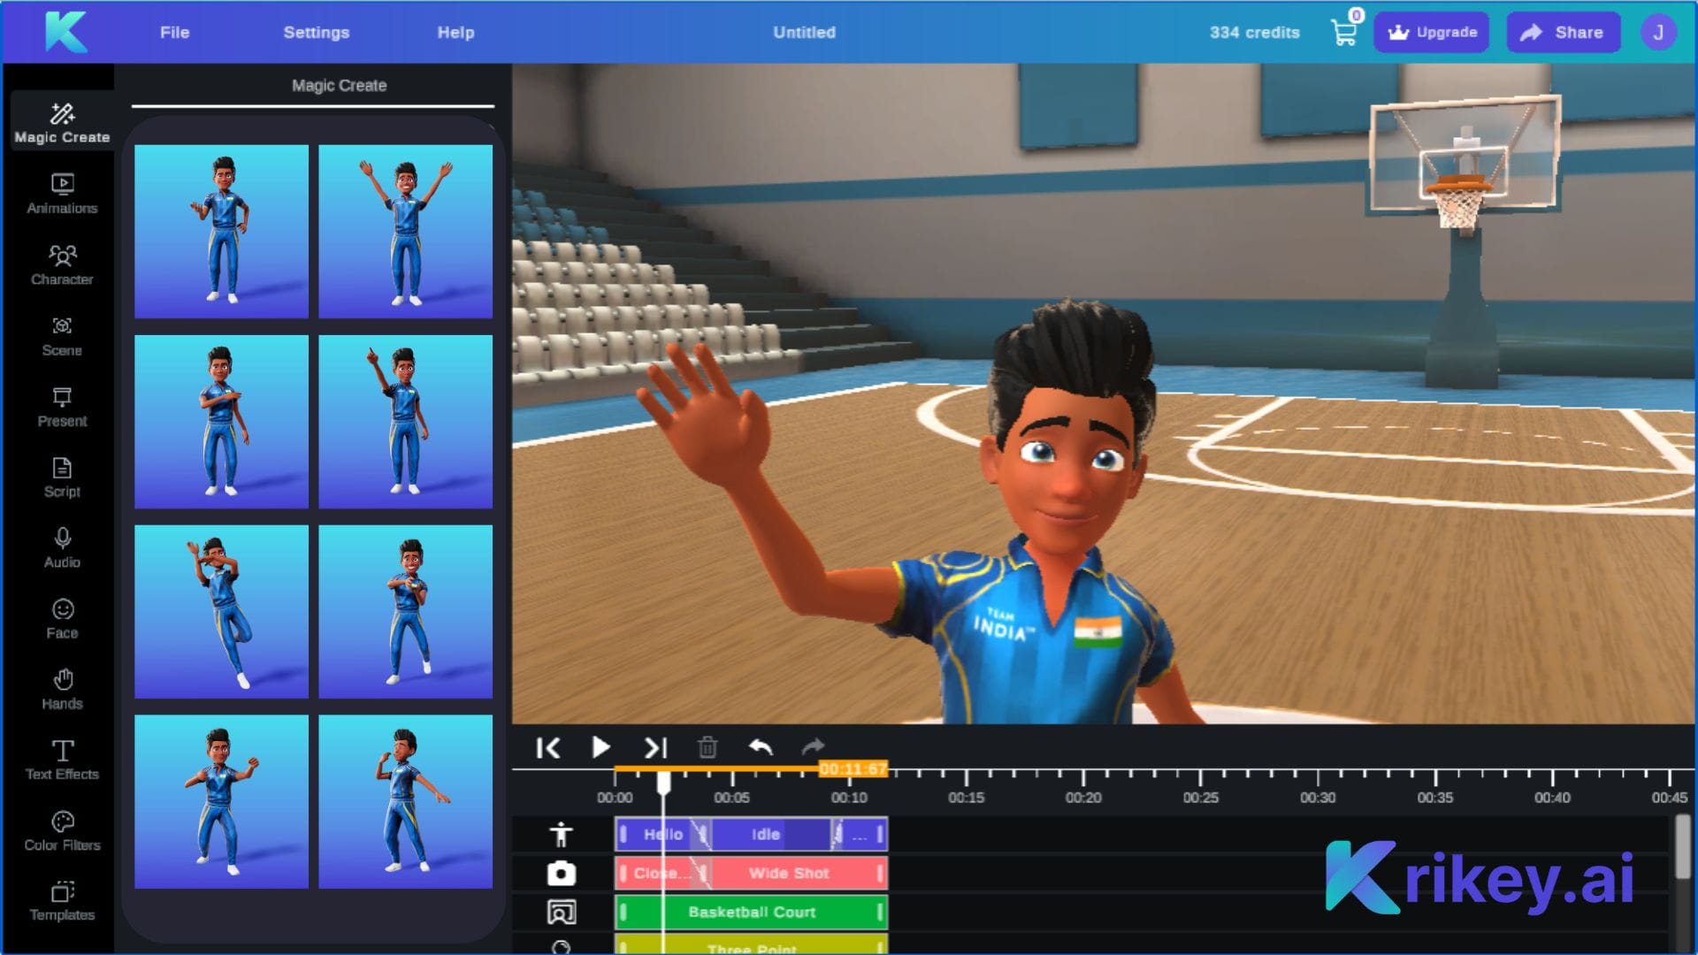The width and height of the screenshot is (1698, 955).
Task: Open the Face panel
Action: 62,617
